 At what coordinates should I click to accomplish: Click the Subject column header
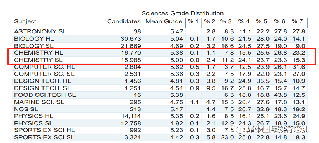click(25, 21)
